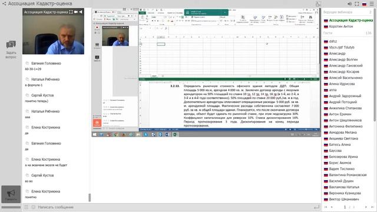Open the hamburger menu in the top bar
The width and height of the screenshot is (377, 212).
click(x=372, y=4)
